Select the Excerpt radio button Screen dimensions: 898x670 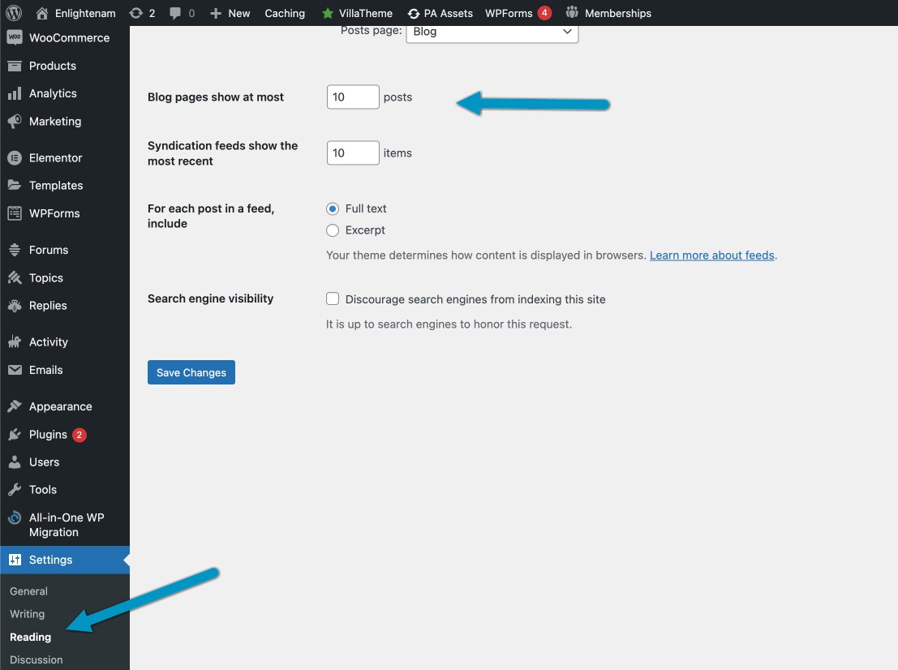pyautogui.click(x=333, y=230)
